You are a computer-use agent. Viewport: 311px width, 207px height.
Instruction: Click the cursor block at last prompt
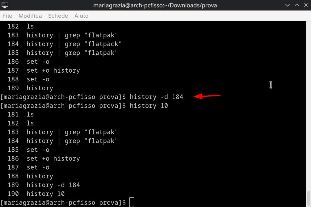click(x=132, y=202)
